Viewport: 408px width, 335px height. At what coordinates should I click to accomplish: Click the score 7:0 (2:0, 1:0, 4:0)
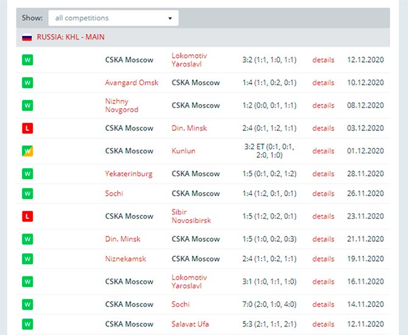click(x=269, y=305)
